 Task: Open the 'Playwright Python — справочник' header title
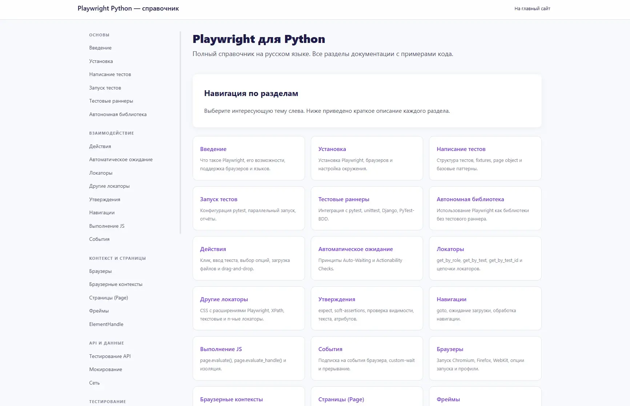pos(128,8)
